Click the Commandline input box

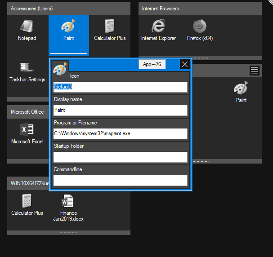(120, 180)
